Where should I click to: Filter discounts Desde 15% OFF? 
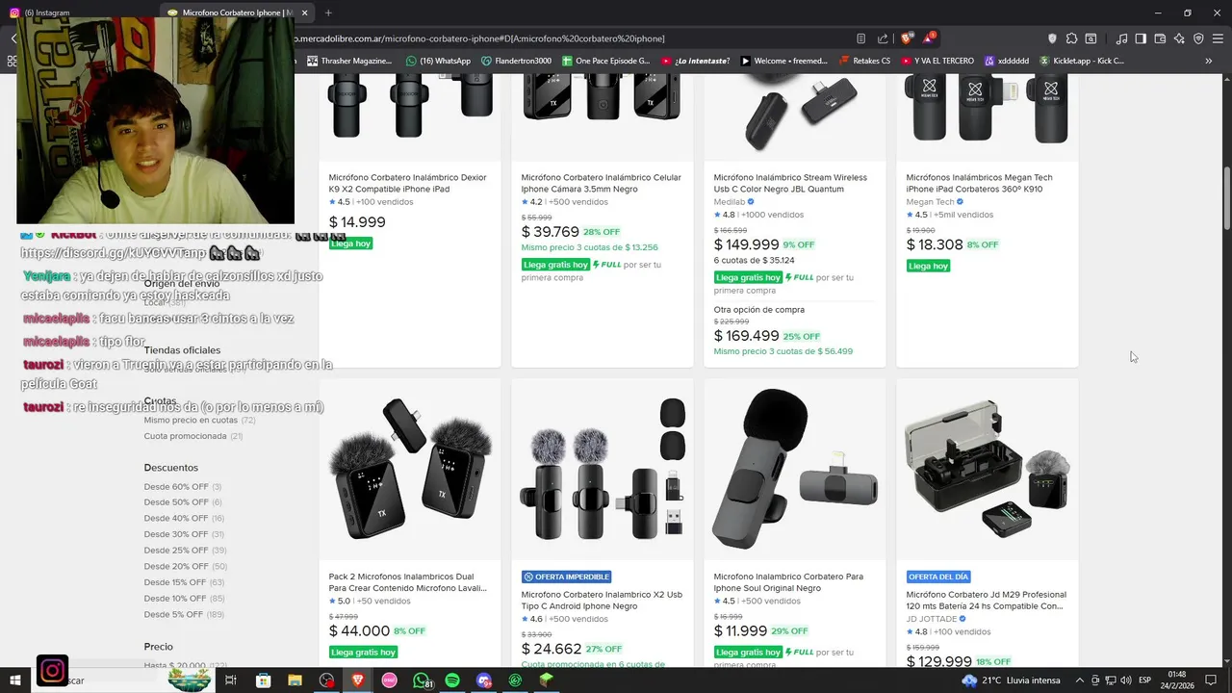184,582
